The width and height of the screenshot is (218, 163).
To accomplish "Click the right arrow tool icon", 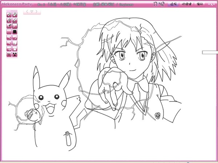I will point(9,49).
